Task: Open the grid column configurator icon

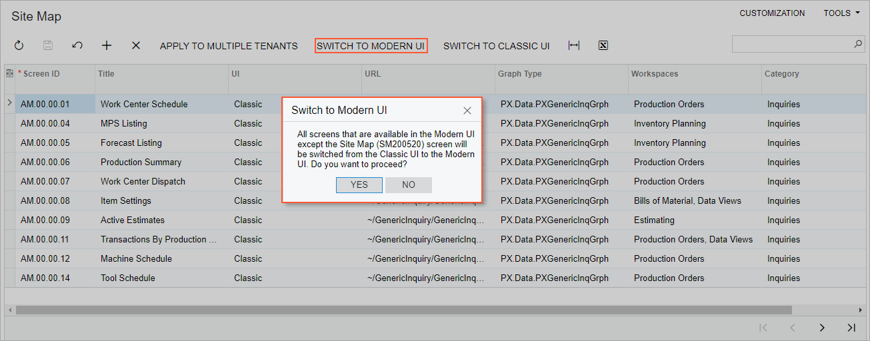Action: 9,74
